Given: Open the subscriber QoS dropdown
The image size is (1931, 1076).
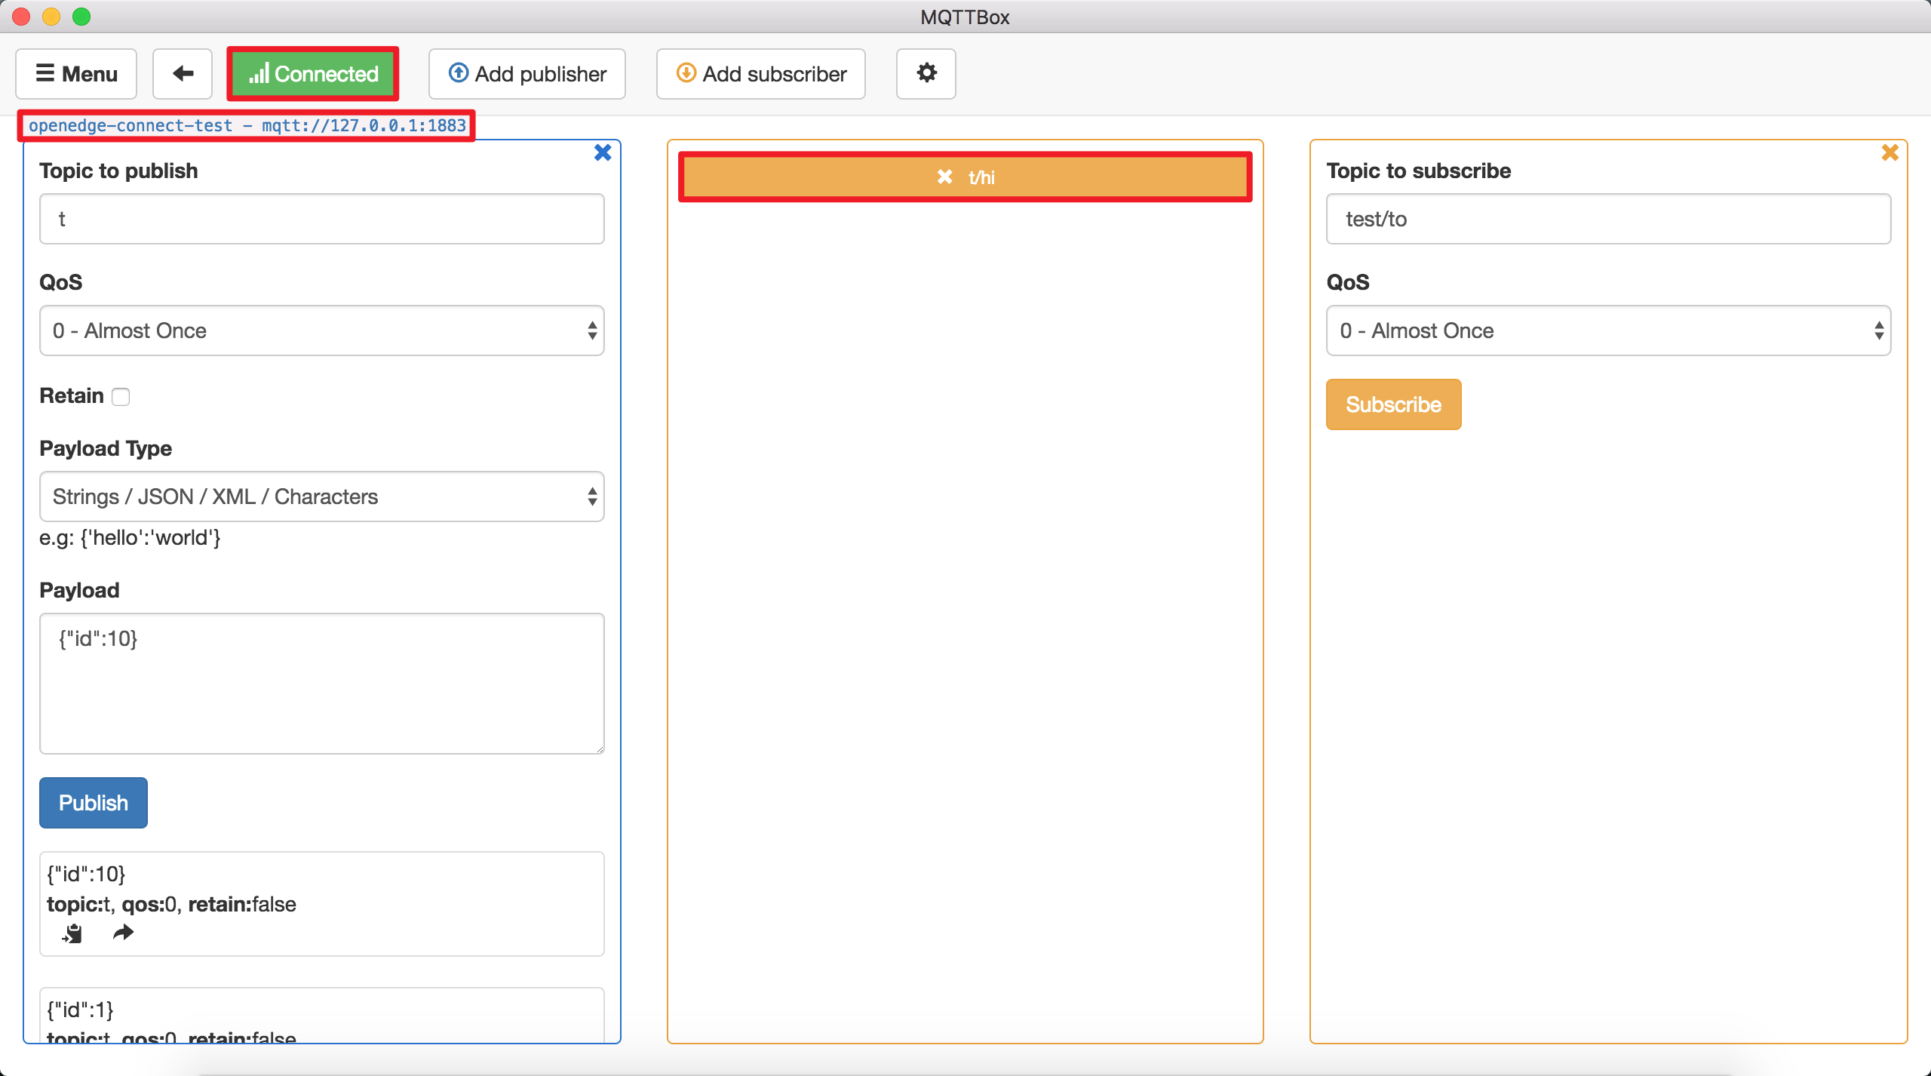Looking at the screenshot, I should (1607, 330).
